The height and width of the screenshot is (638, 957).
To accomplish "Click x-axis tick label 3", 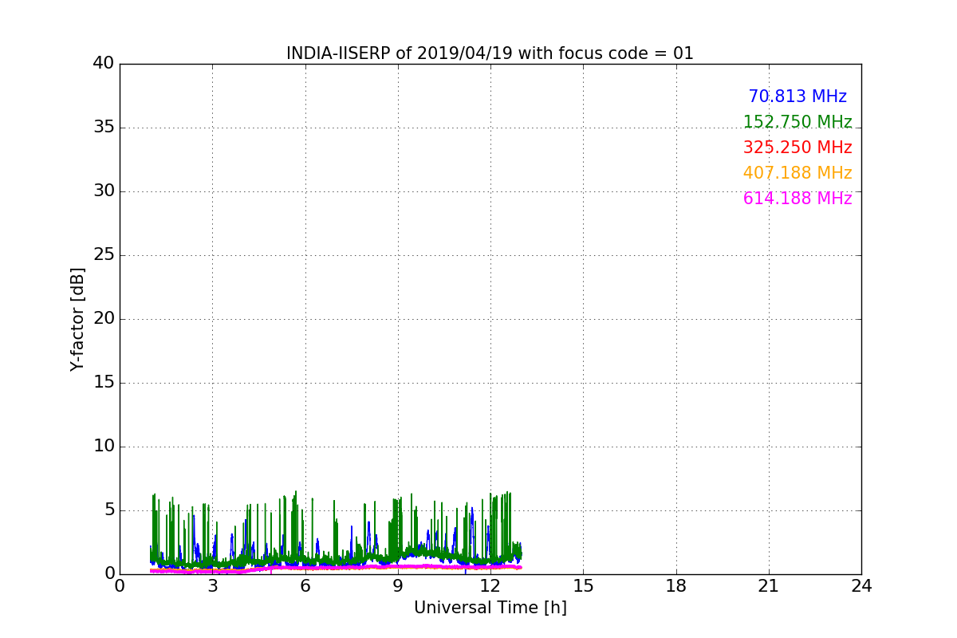I will 212,586.
